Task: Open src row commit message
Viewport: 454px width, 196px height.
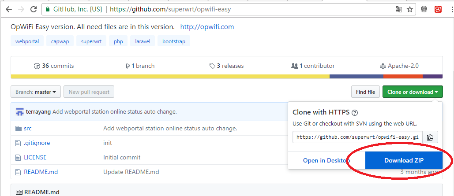Action: pos(170,128)
